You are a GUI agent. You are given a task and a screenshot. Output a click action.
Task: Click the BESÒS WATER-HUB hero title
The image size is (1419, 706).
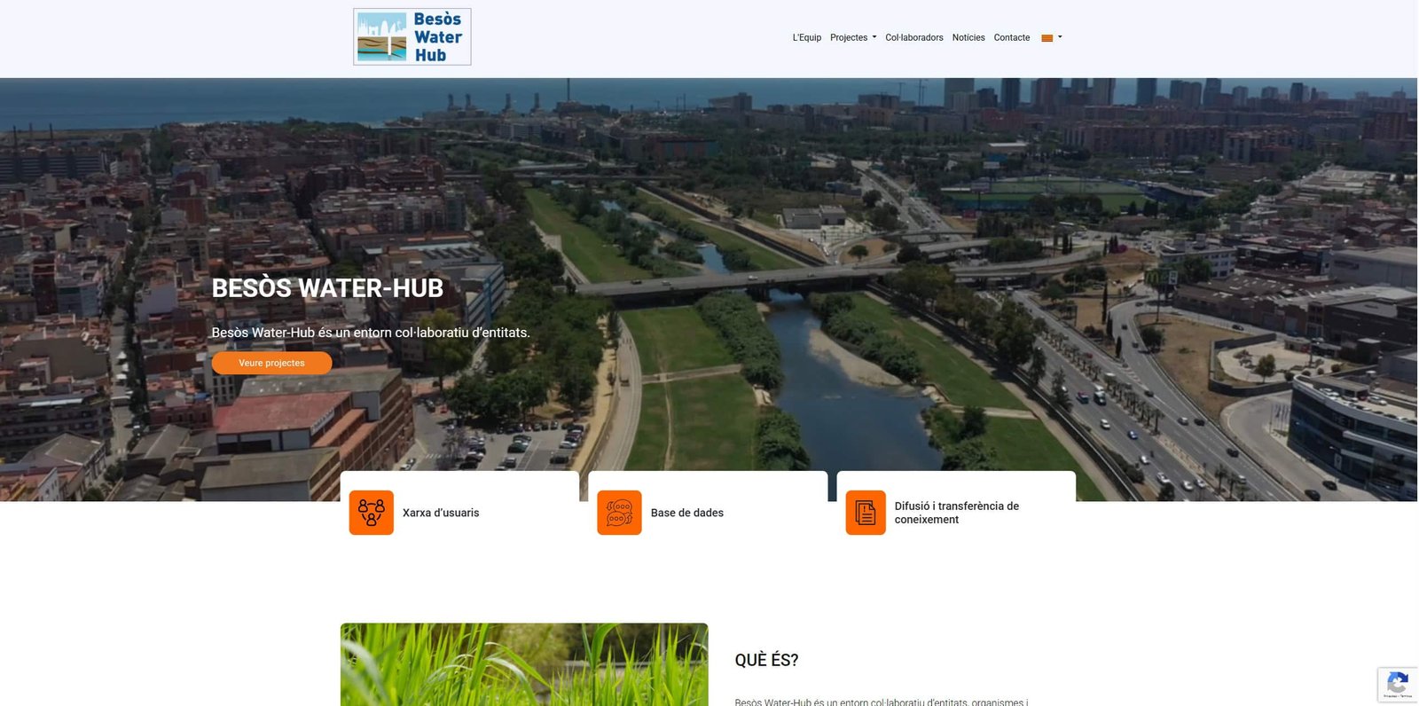tap(327, 288)
